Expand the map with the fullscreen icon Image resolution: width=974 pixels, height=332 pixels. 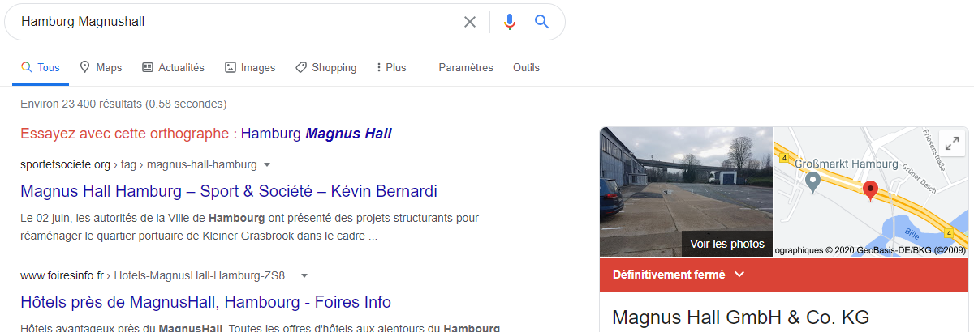pos(950,143)
